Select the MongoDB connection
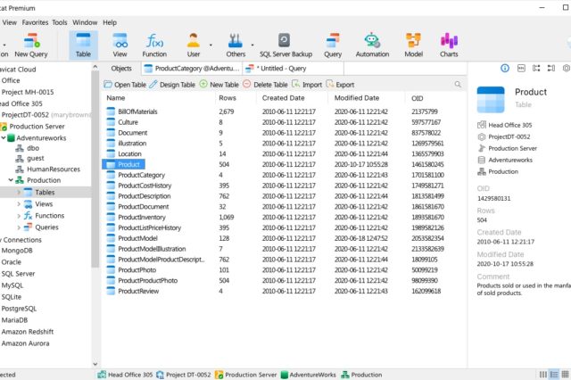This screenshot has height=380, width=571. click(x=17, y=251)
